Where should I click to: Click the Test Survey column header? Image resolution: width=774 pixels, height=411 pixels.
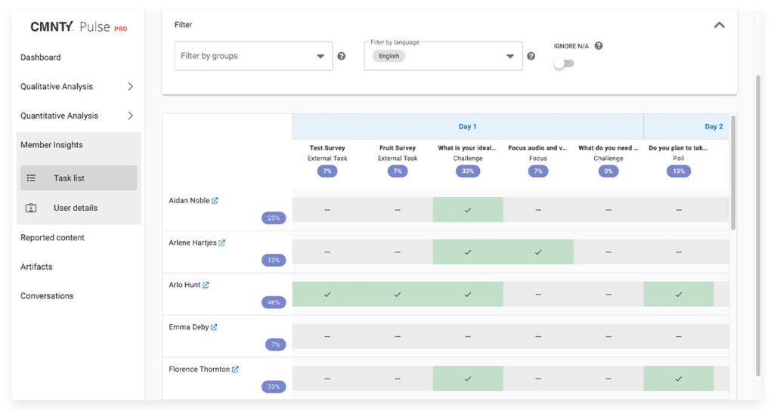[x=327, y=147]
